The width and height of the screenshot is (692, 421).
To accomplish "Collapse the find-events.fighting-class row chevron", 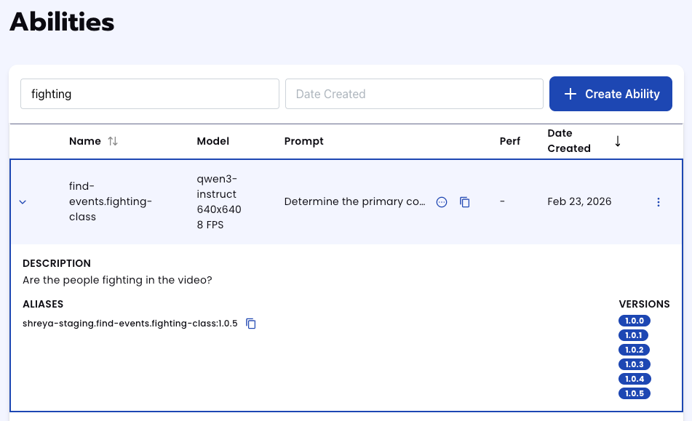I will click(x=23, y=202).
